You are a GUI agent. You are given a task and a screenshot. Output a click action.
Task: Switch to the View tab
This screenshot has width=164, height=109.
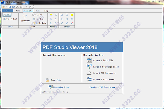(x=38, y=11)
